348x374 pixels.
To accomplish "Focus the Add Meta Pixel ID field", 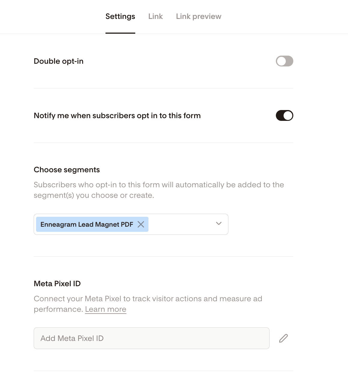I will pos(151,338).
